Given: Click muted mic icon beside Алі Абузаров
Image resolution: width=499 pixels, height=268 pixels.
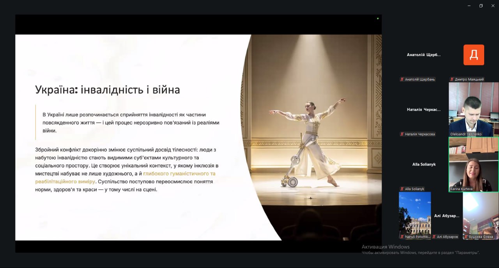Looking at the screenshot, I should click(x=434, y=237).
